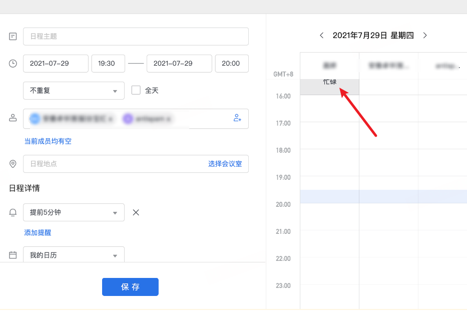Go to previous day with left chevron
The image size is (467, 317).
322,36
